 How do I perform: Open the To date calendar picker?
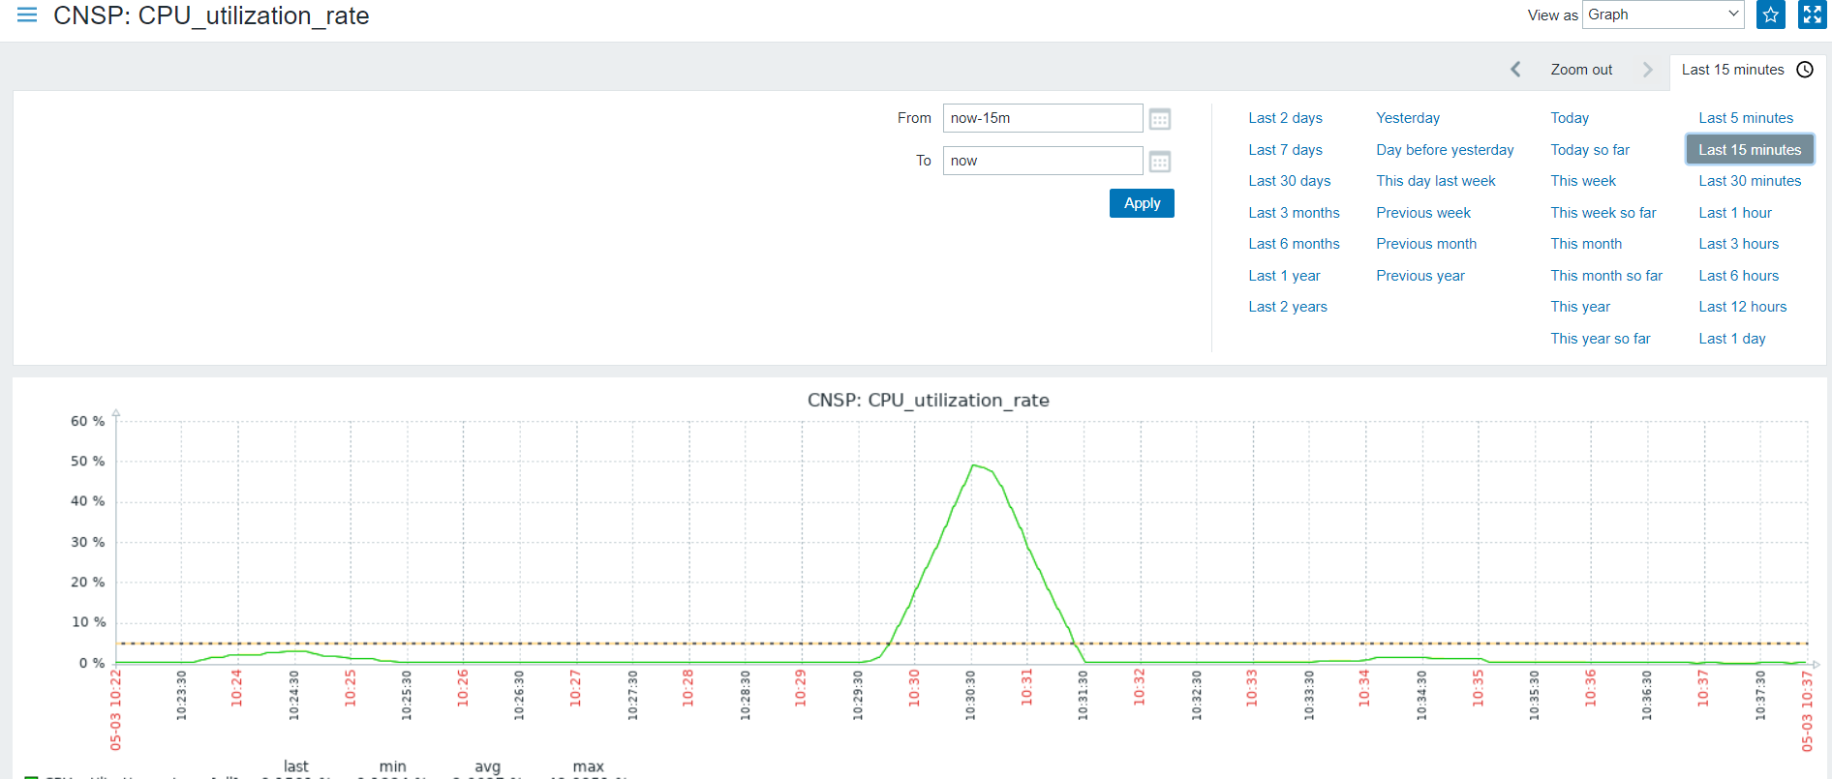[1159, 162]
